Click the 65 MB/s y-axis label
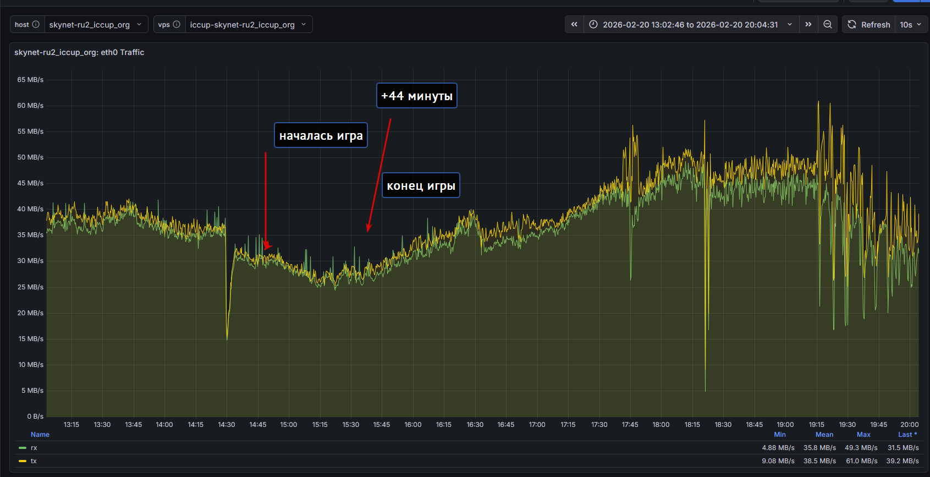The width and height of the screenshot is (930, 477). point(30,80)
